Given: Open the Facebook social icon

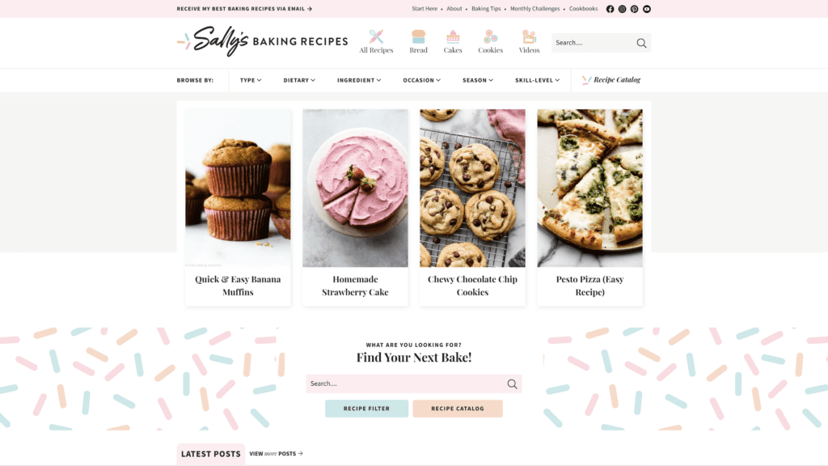Looking at the screenshot, I should 610,9.
